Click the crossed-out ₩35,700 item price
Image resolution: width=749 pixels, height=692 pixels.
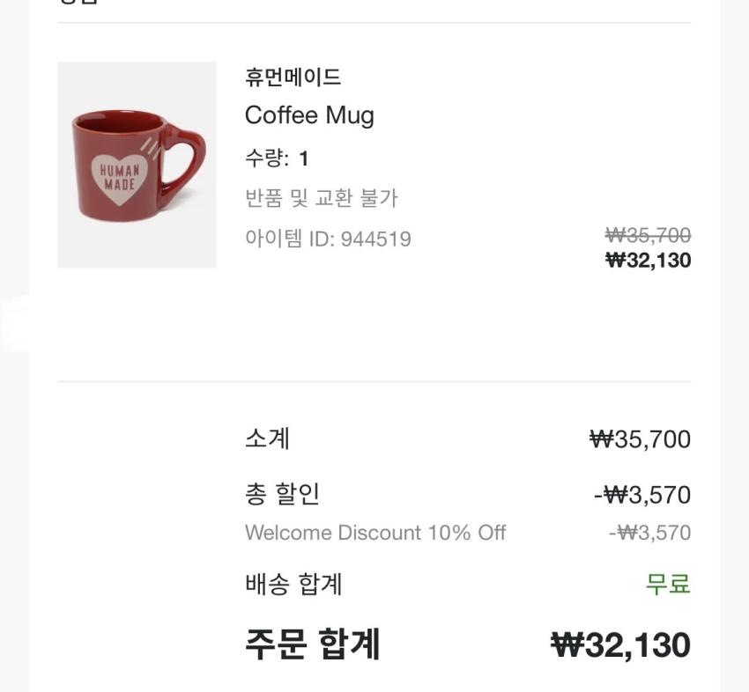(x=648, y=235)
